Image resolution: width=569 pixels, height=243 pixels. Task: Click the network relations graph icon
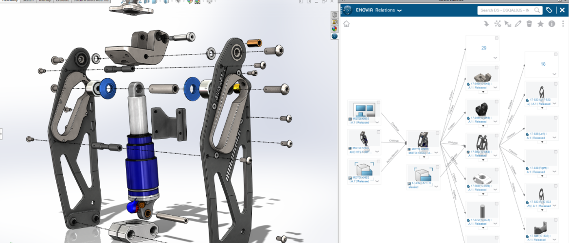(x=497, y=24)
